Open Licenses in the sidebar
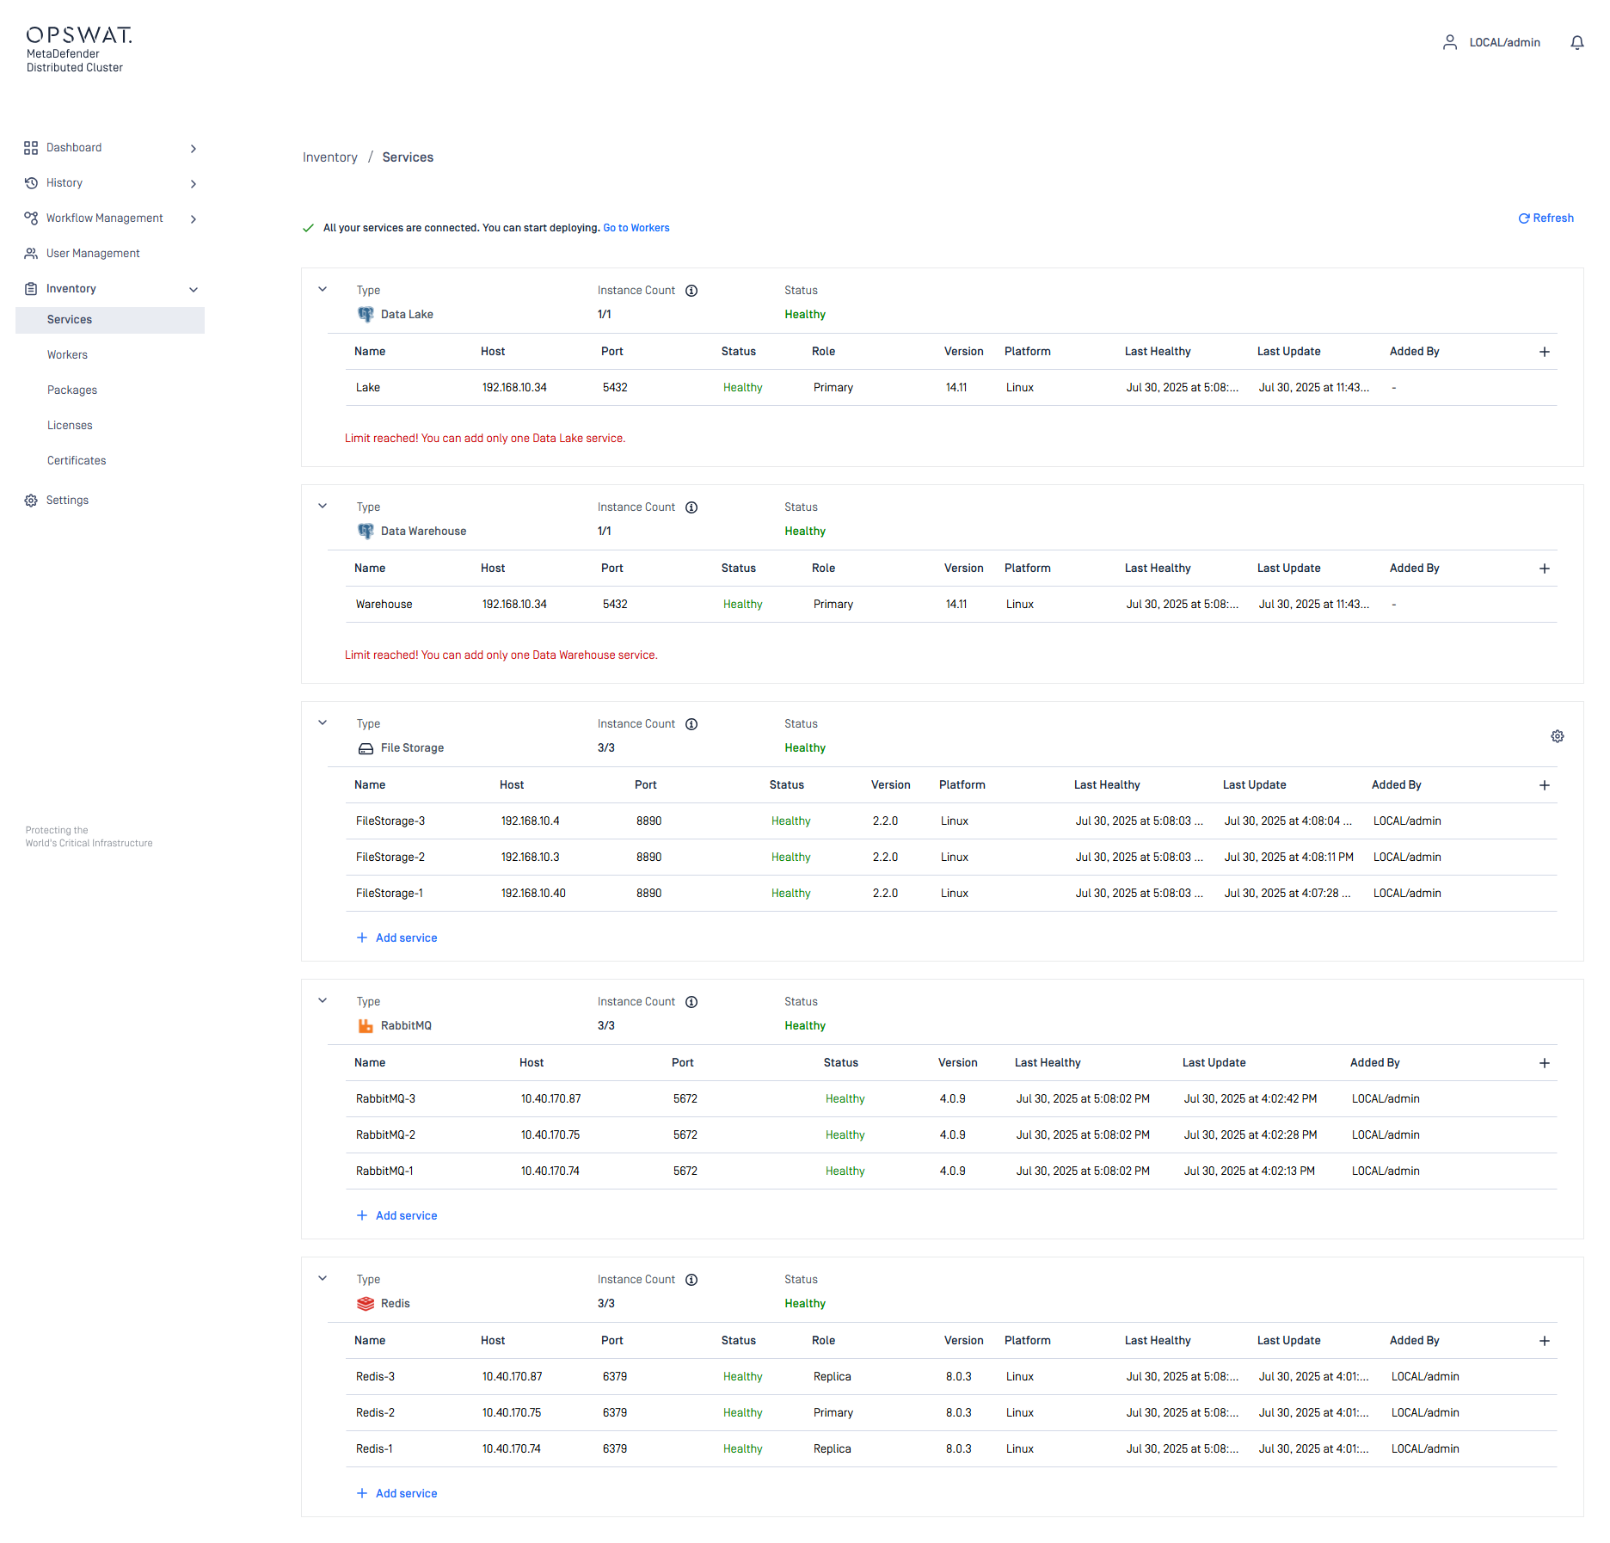Image resolution: width=1610 pixels, height=1543 pixels. (70, 426)
